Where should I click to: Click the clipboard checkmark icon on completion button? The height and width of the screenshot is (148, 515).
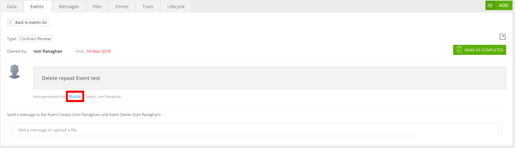(x=459, y=50)
